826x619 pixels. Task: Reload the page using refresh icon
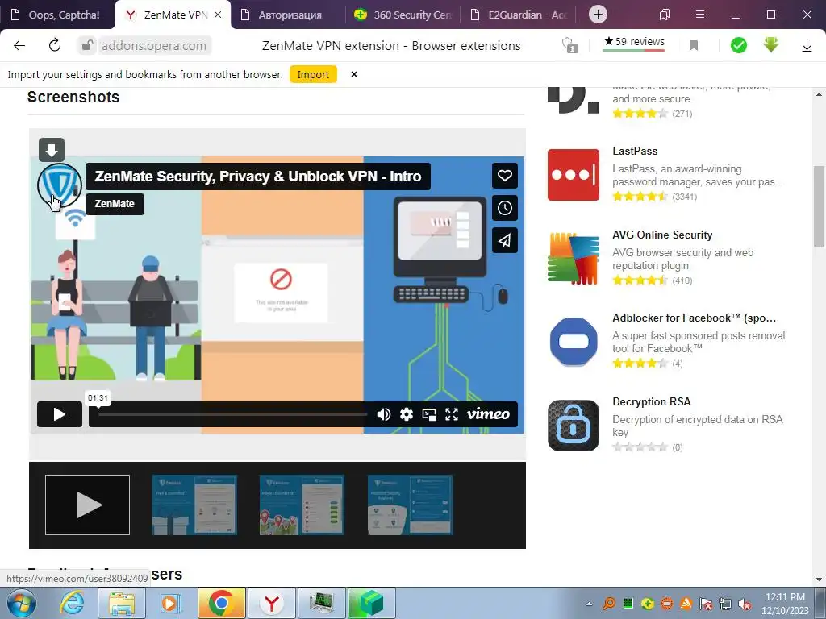[x=55, y=45]
